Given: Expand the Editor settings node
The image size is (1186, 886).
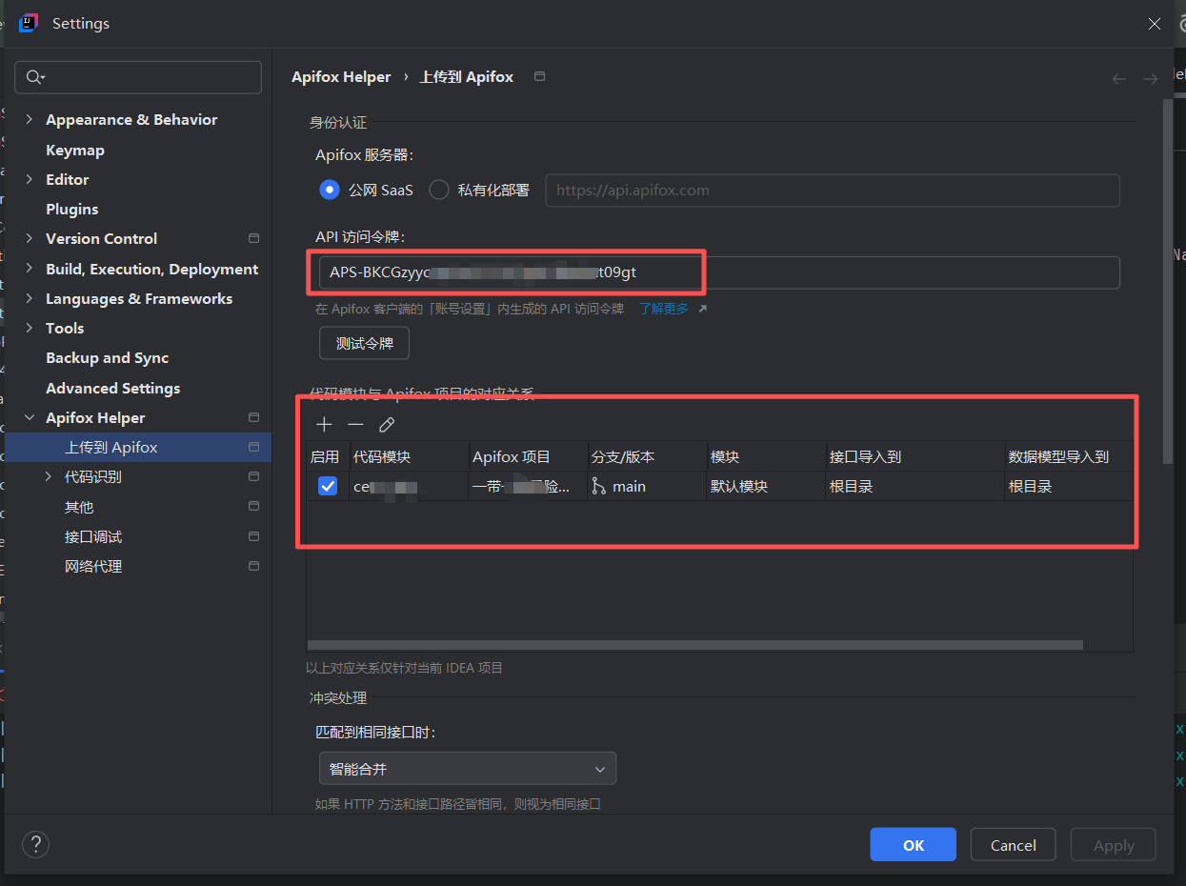Looking at the screenshot, I should tap(29, 179).
